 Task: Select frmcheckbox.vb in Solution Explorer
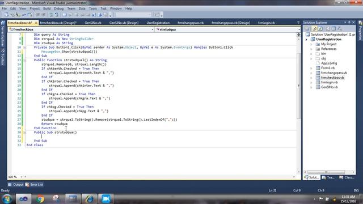click(x=332, y=78)
